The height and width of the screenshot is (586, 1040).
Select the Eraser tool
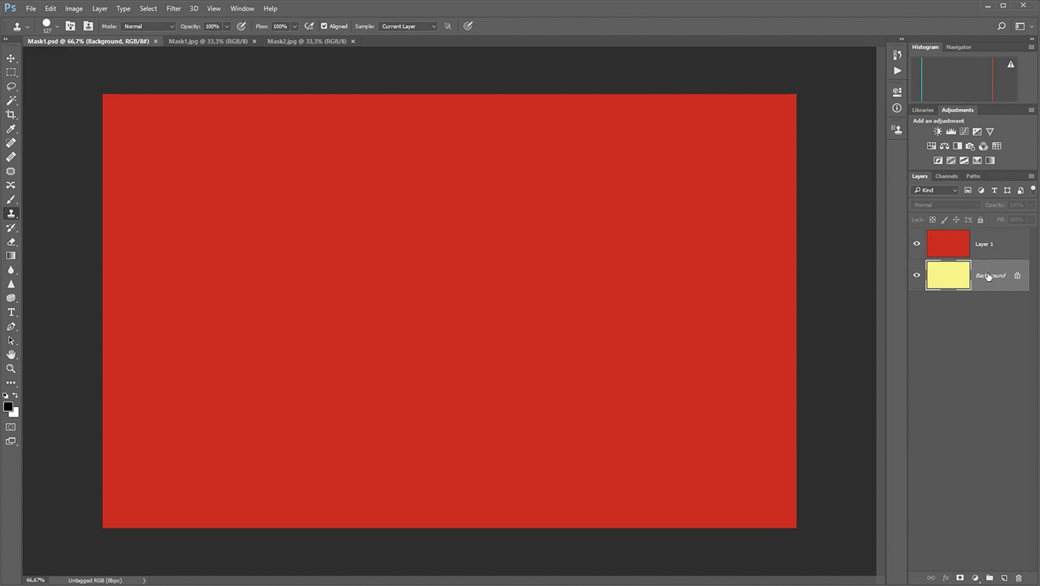tap(11, 242)
